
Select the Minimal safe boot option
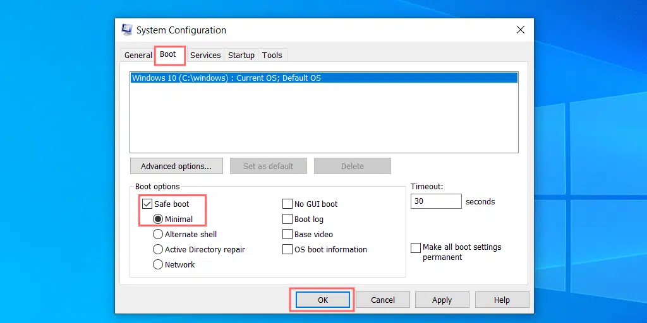coord(157,219)
